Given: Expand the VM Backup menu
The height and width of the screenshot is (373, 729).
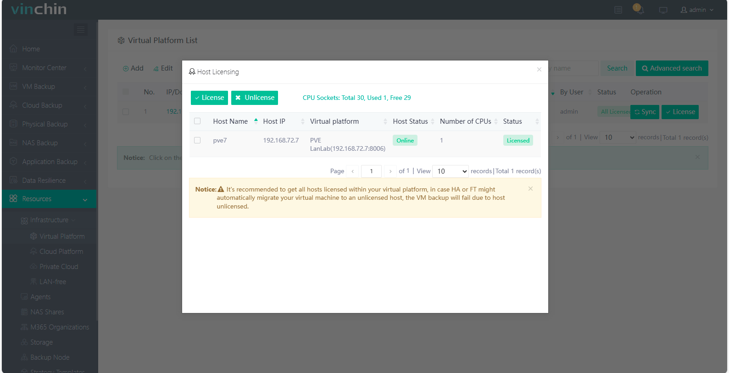Looking at the screenshot, I should coord(49,87).
